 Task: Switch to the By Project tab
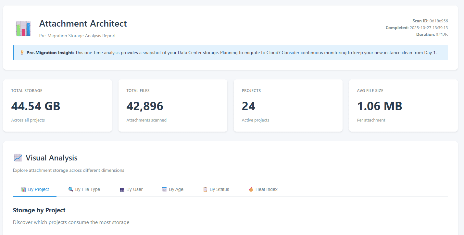coord(35,189)
